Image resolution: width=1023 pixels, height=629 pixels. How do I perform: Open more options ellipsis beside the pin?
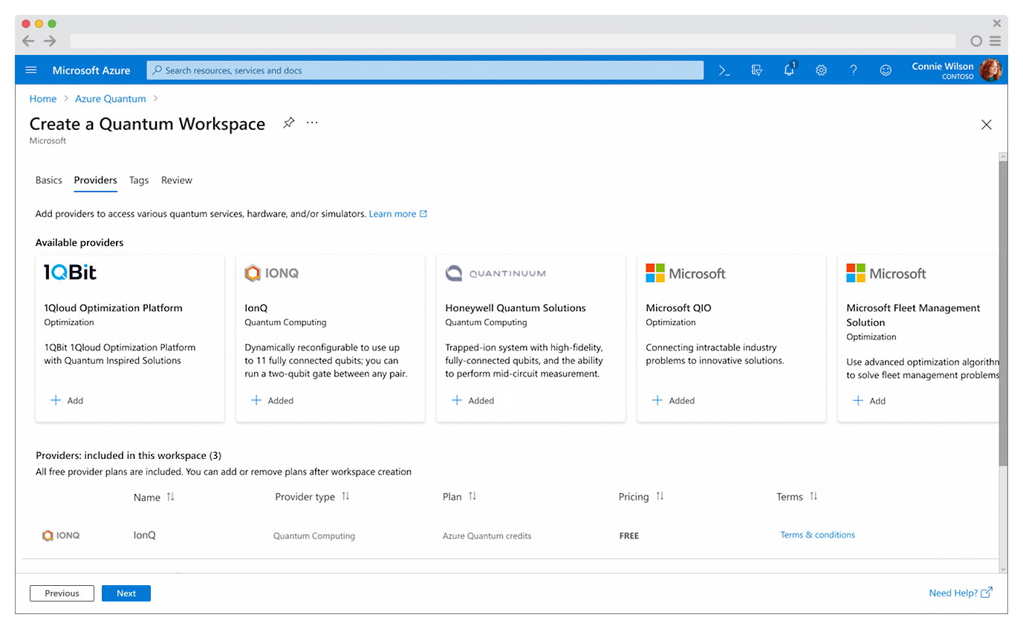(311, 123)
